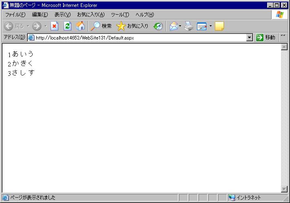
Task: Open the Mail button dropdown arrow
Action: [180, 26]
